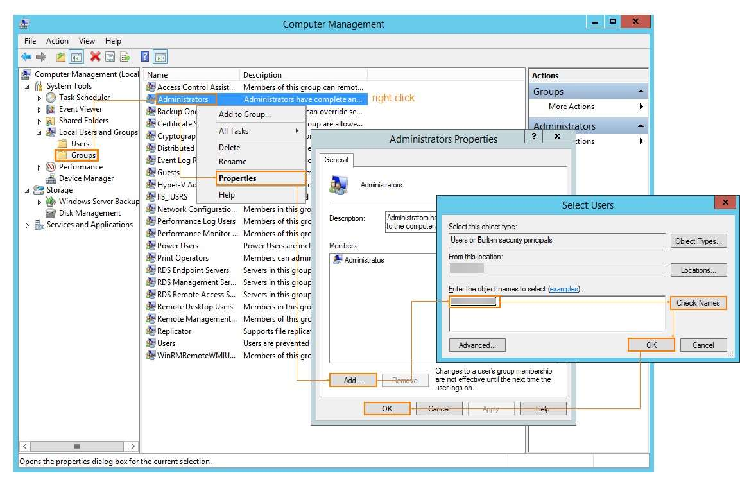Click the blue Help question mark toolbar icon
Viewport: 740px width, 484px height.
pos(144,56)
